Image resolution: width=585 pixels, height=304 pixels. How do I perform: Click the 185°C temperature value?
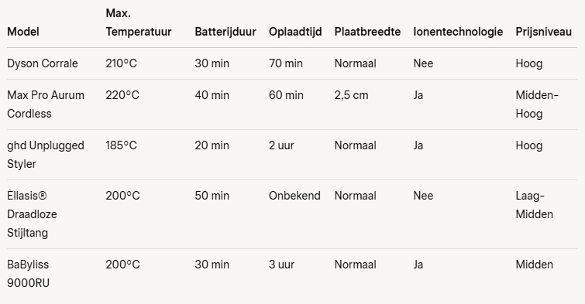click(x=121, y=145)
